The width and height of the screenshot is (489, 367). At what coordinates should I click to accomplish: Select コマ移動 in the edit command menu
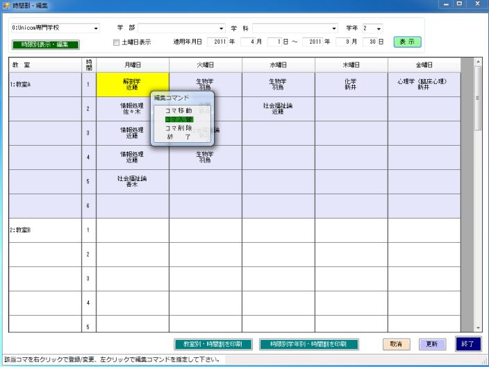click(179, 110)
